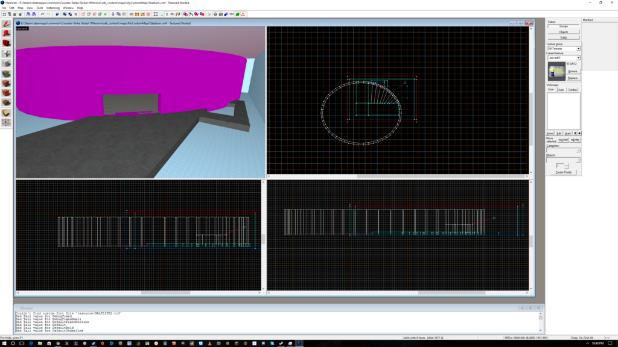This screenshot has width=618, height=347.
Task: Click the VisGroups Edit button
Action: (x=559, y=133)
